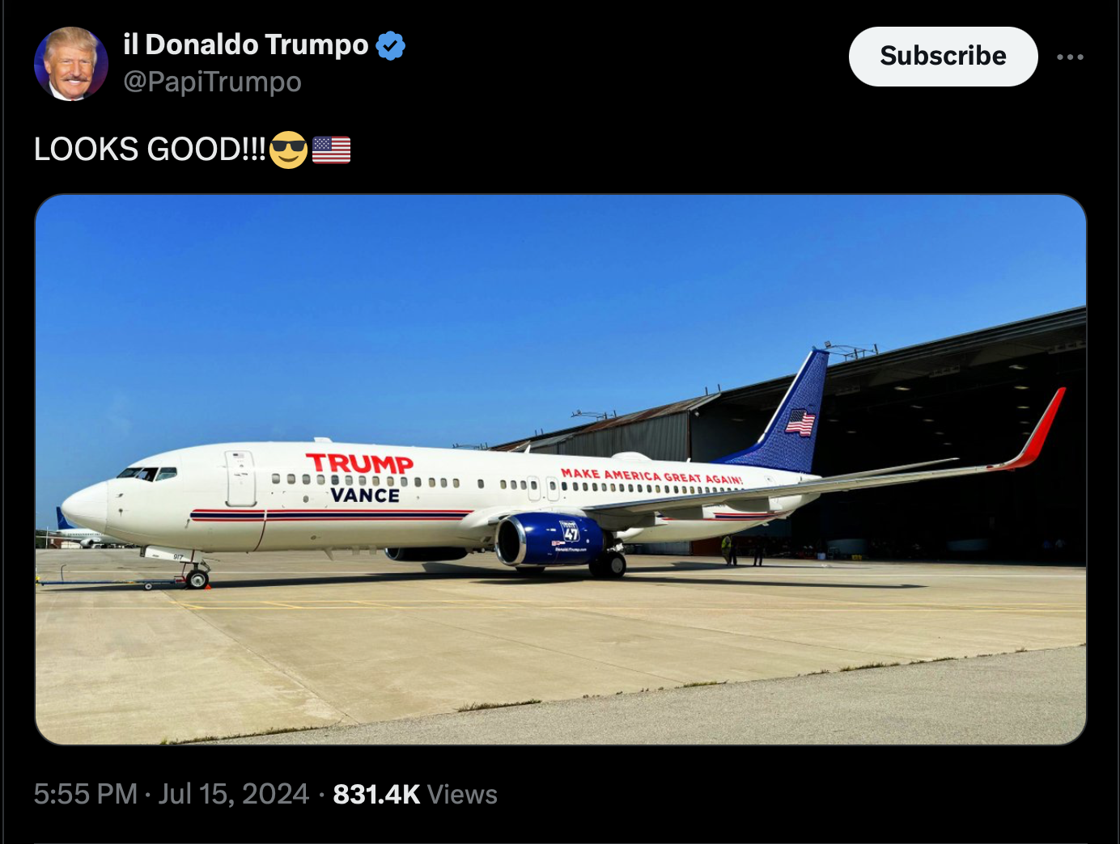View the 831.4K views count
The width and height of the screenshot is (1120, 844).
376,794
